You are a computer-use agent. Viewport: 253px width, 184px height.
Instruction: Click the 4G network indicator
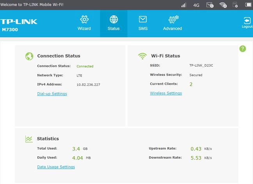196,5
